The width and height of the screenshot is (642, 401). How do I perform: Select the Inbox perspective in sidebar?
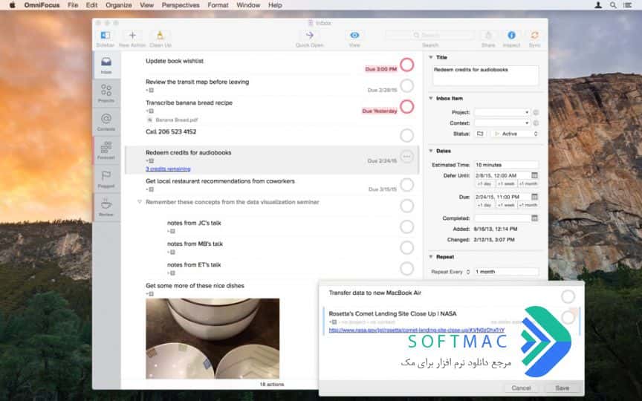coord(106,65)
